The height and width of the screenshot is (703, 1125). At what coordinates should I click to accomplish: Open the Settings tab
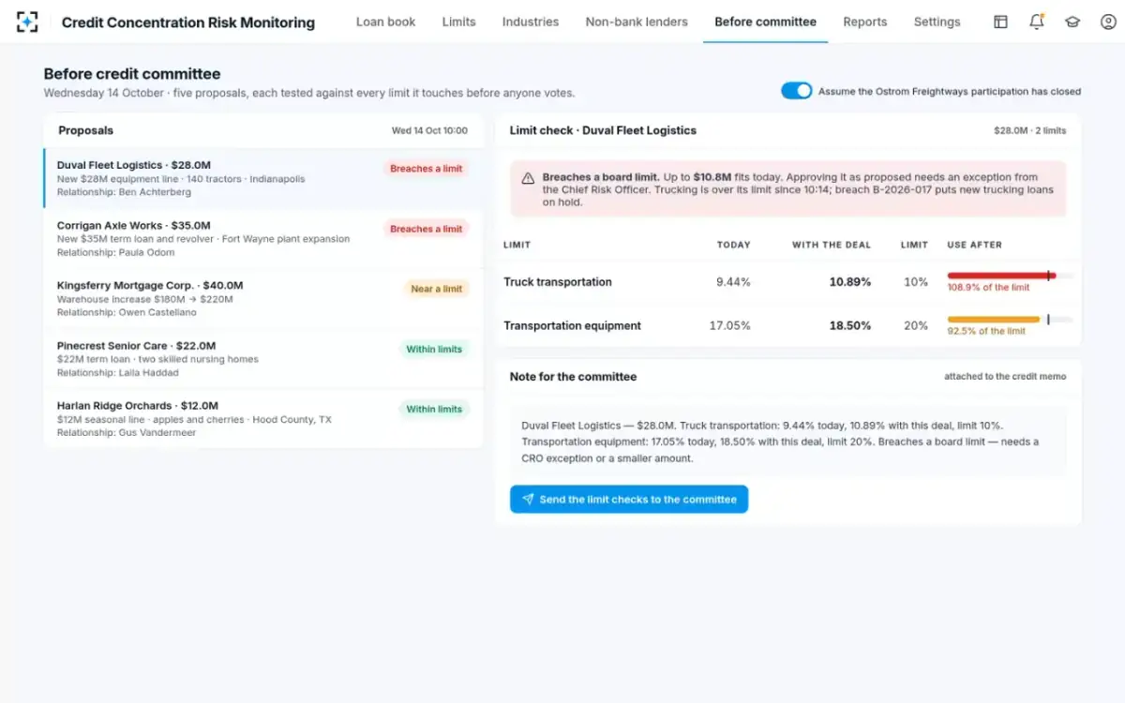pos(937,22)
